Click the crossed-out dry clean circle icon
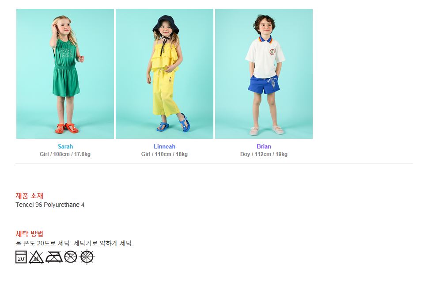The height and width of the screenshot is (282, 424). pyautogui.click(x=71, y=257)
